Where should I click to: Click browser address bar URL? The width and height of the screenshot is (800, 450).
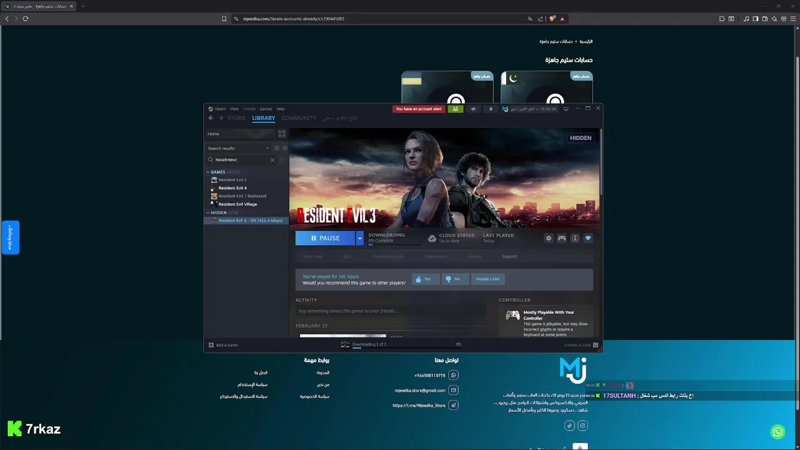pyautogui.click(x=293, y=19)
